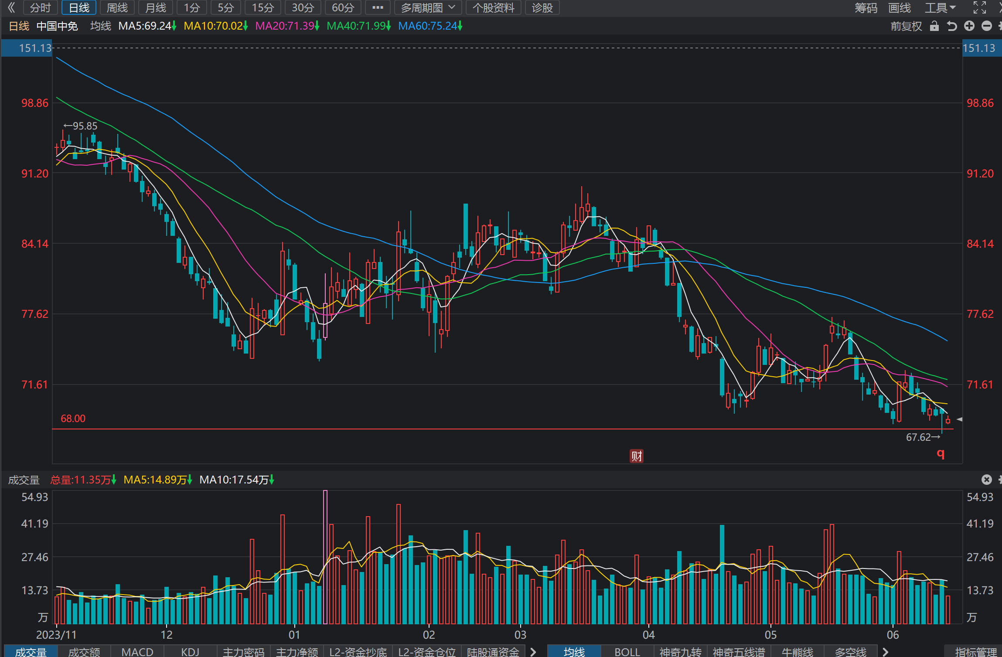Select the 神奇九转 indicator
The image size is (1002, 657).
click(x=680, y=651)
